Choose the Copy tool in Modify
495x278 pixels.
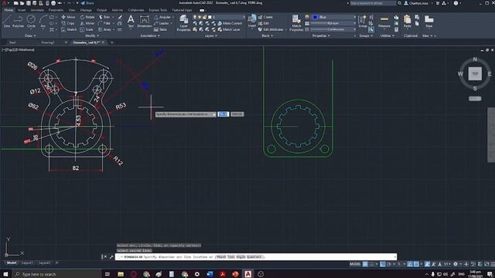68,23
